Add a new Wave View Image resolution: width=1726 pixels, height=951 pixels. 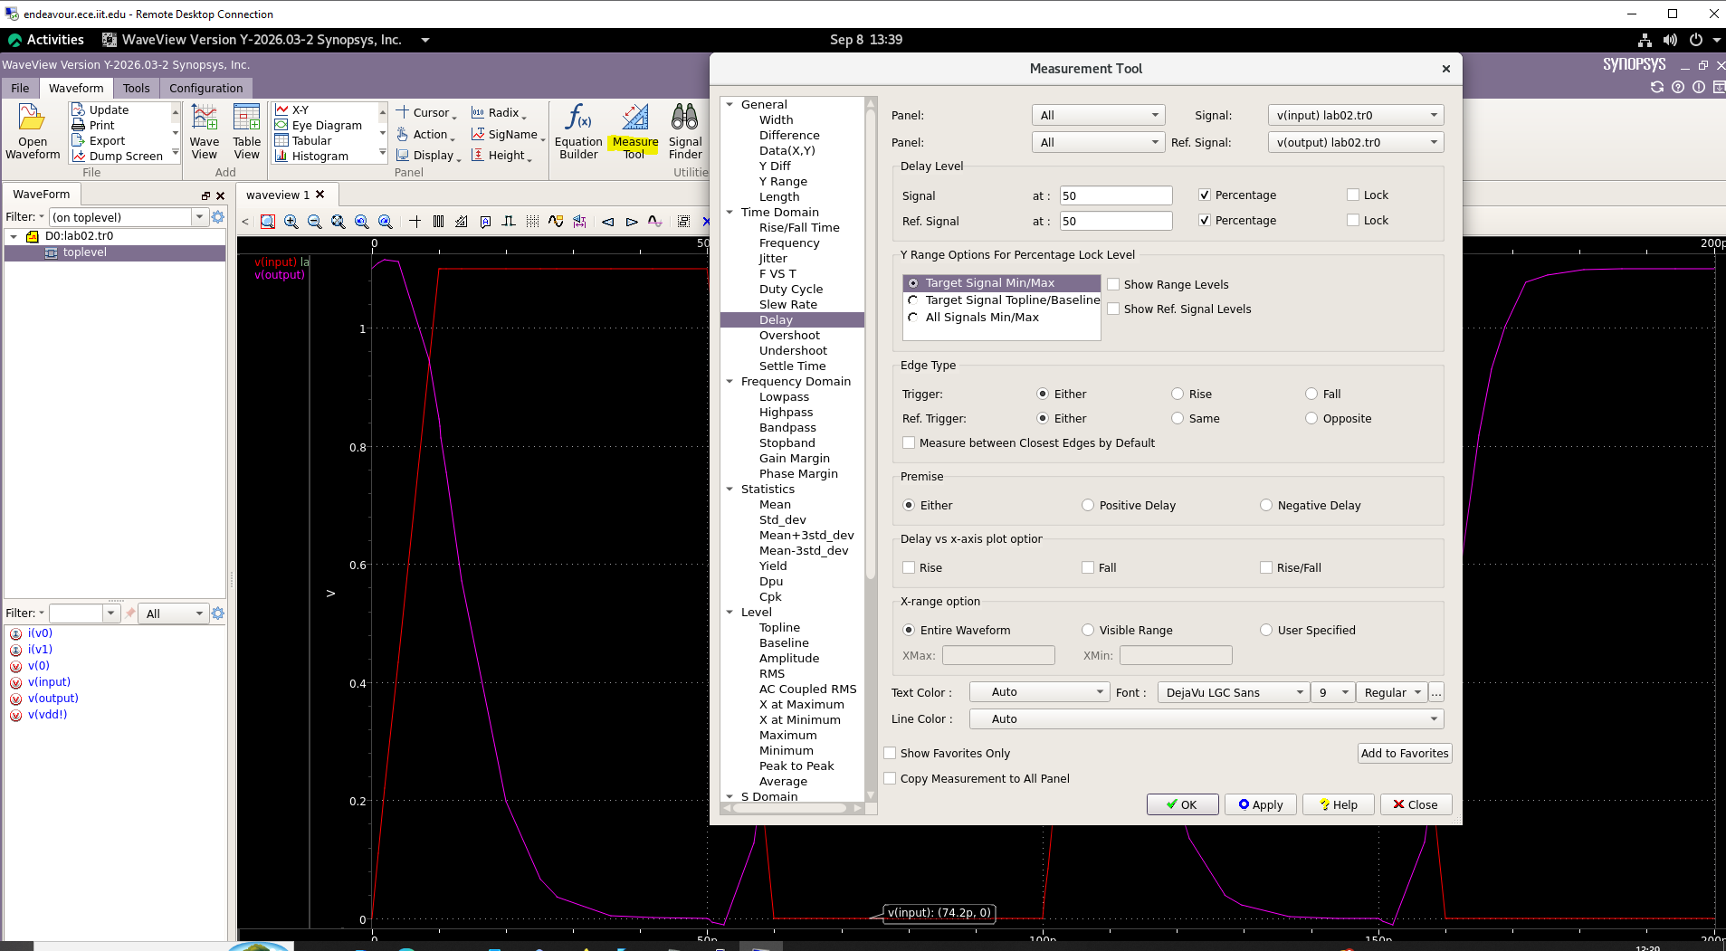pos(205,132)
